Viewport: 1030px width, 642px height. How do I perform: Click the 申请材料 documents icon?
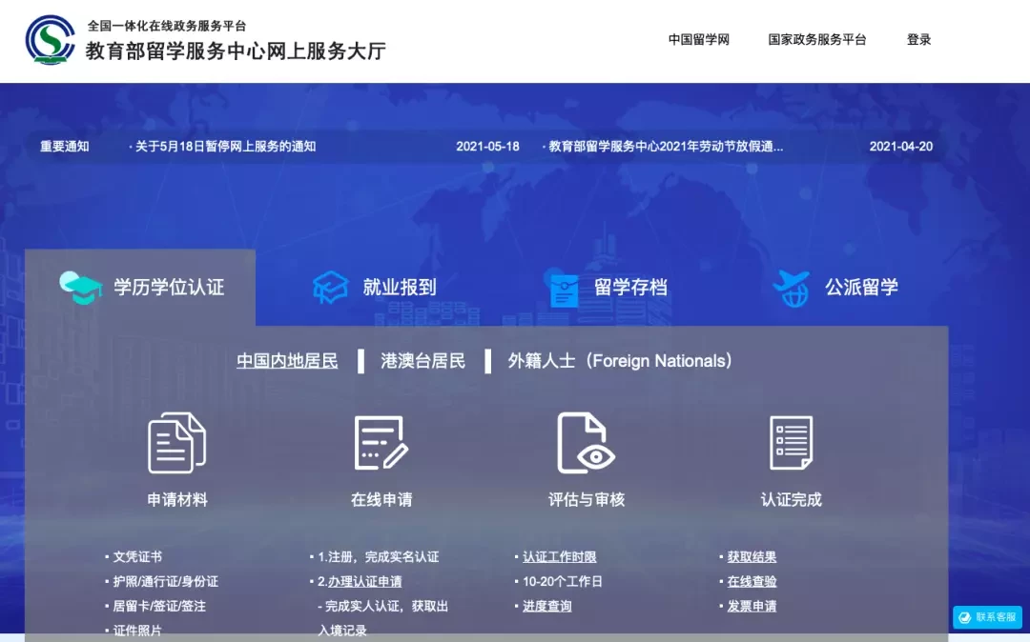pos(176,443)
